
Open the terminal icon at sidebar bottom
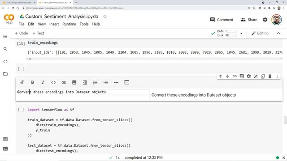coord(5,148)
